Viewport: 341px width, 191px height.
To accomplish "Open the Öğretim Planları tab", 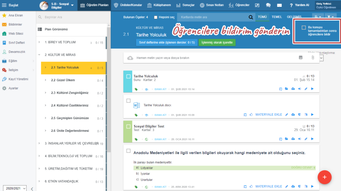I will pos(94,5).
